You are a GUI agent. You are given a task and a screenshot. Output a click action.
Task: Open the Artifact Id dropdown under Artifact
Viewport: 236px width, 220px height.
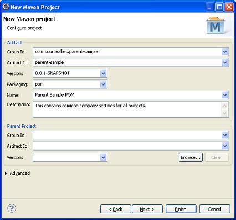(225, 62)
